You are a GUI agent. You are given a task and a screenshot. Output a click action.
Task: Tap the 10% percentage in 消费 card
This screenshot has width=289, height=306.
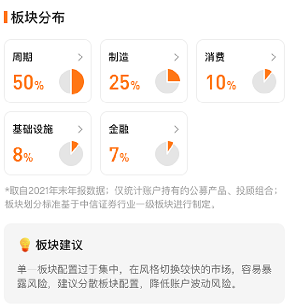(x=221, y=83)
